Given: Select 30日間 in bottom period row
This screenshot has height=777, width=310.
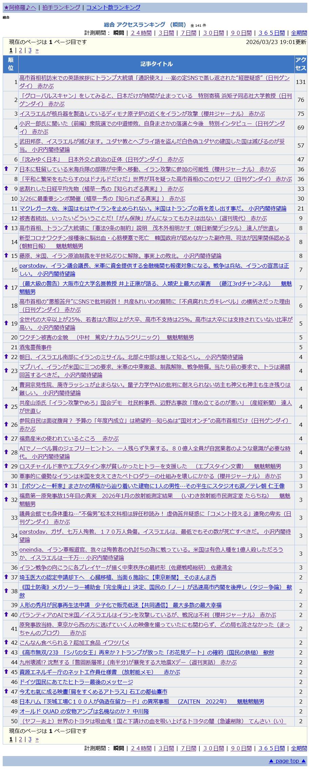Looking at the screenshot, I should pos(213,748).
